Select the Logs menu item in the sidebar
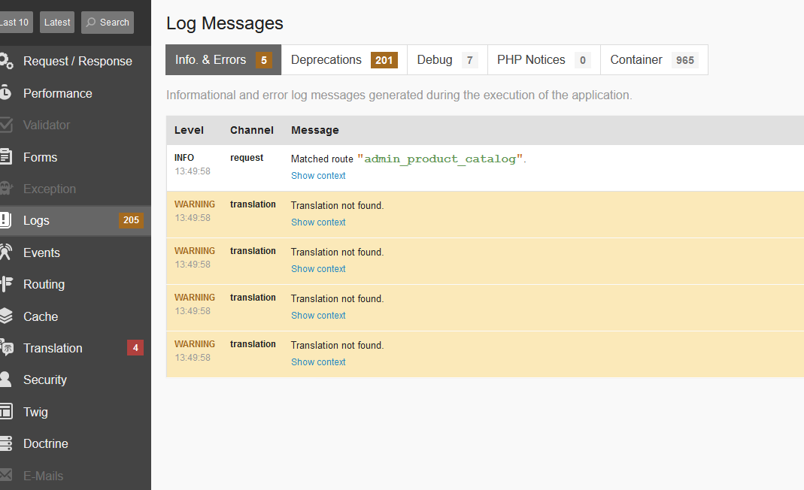 [x=36, y=220]
